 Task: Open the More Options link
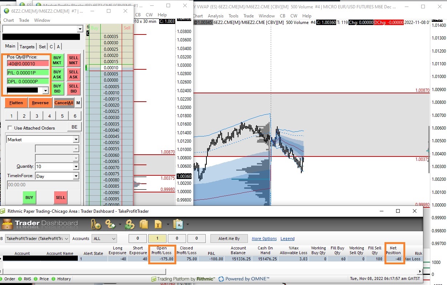click(x=264, y=239)
